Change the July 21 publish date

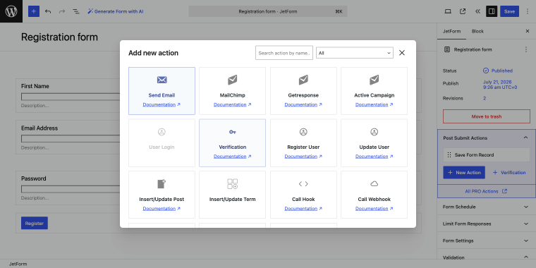point(500,85)
